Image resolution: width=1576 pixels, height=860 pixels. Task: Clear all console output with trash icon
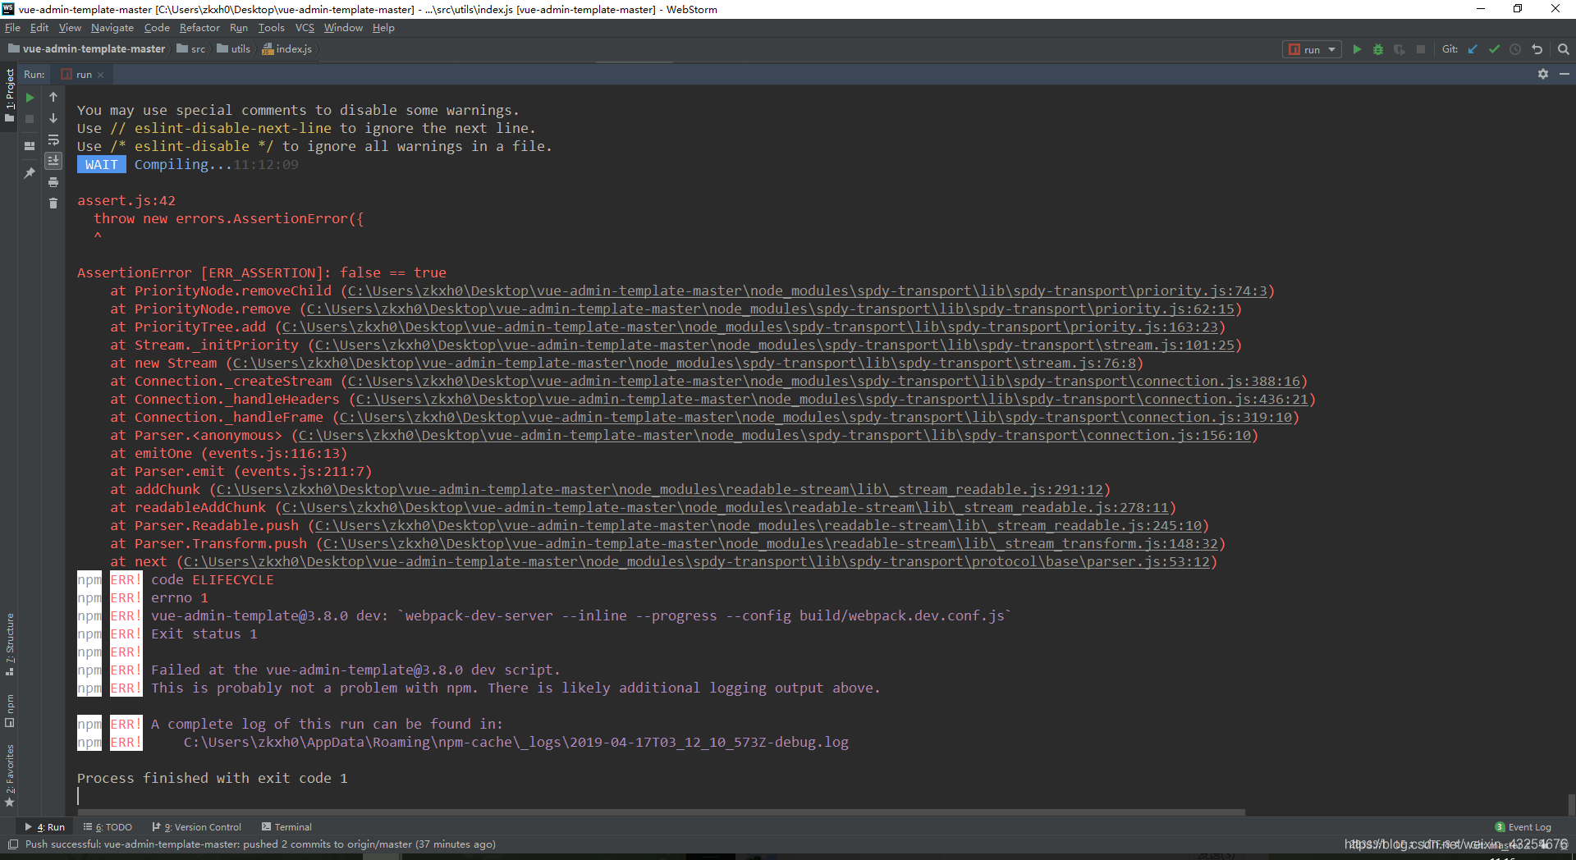coord(53,203)
